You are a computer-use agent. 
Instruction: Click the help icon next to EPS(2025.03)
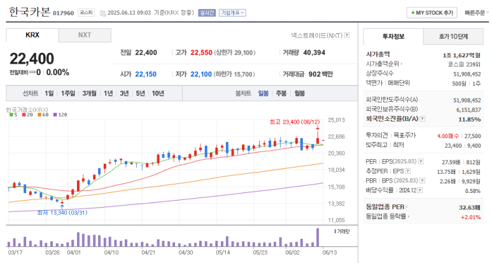point(421,162)
